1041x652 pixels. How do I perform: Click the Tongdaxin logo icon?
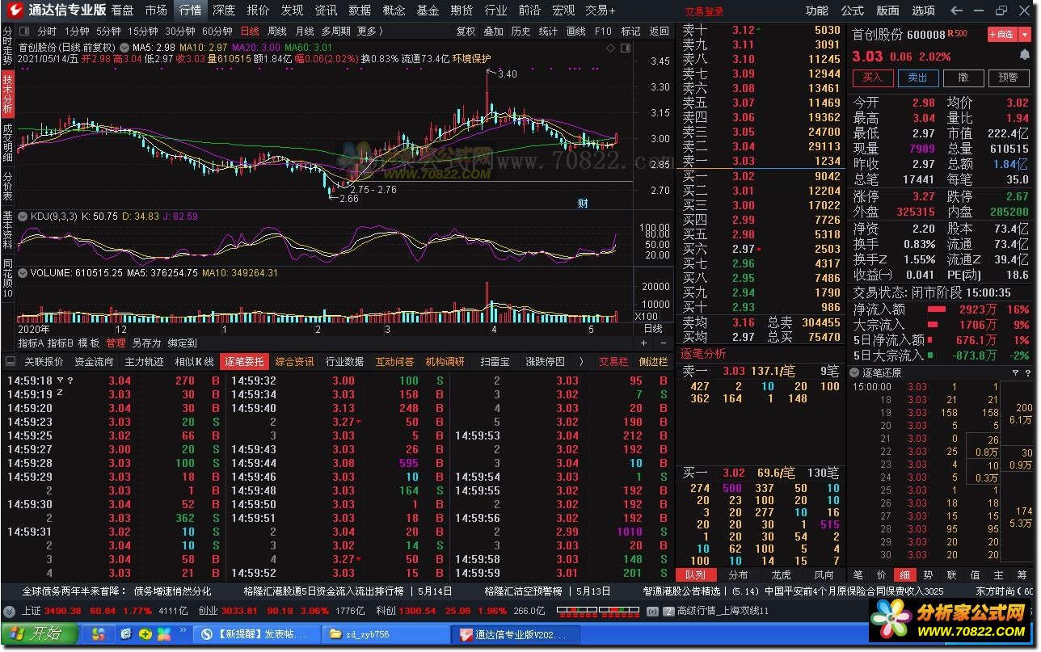pyautogui.click(x=15, y=10)
